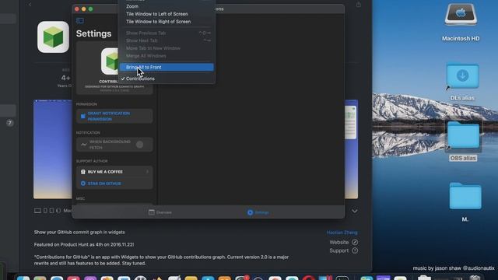Screen dimensions: 498x280
Task: Click the Star on GitHub circle icon
Action: 83,184
